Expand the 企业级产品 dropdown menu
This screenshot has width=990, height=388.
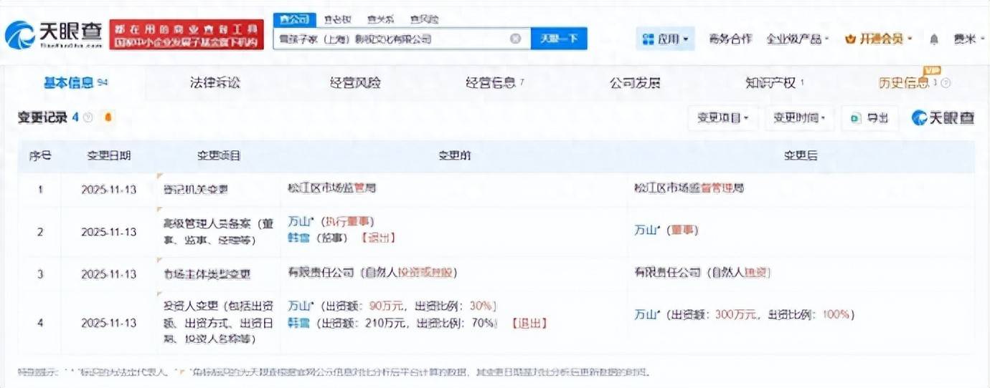798,39
